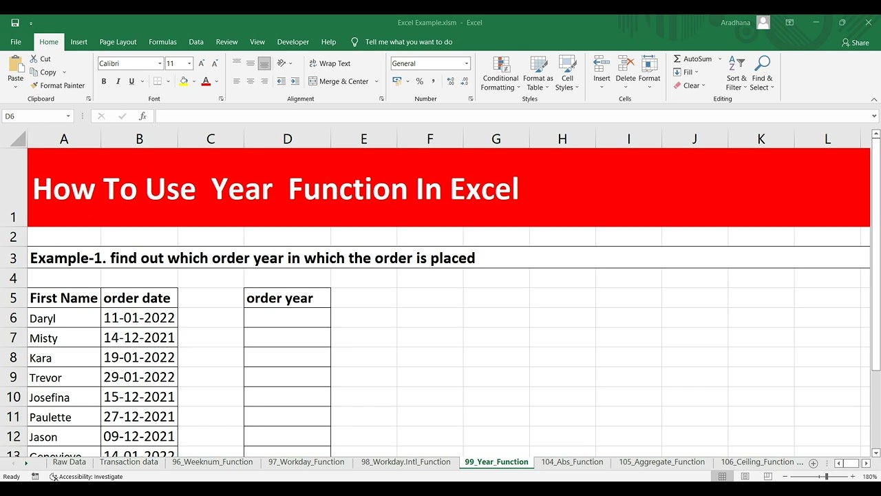Switch to the Formulas ribbon tab
Screen dimensions: 881x496
tap(162, 42)
